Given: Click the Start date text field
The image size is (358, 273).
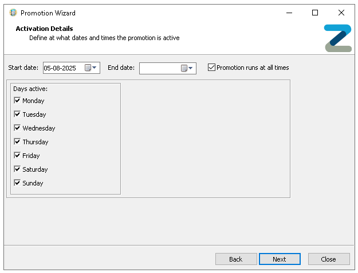Looking at the screenshot, I should (63, 68).
